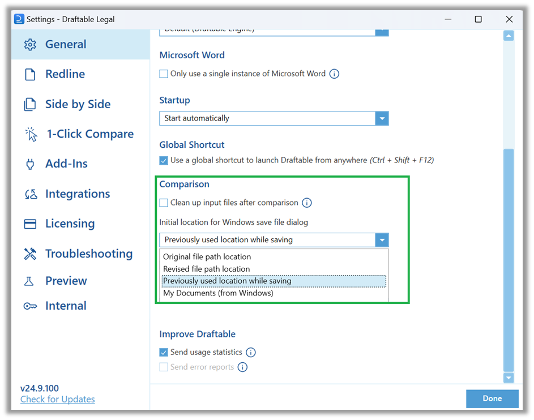Open the Integrations settings tab
This screenshot has height=420, width=534.
click(80, 194)
